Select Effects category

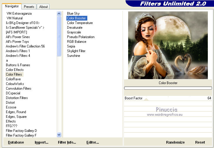click(11, 121)
